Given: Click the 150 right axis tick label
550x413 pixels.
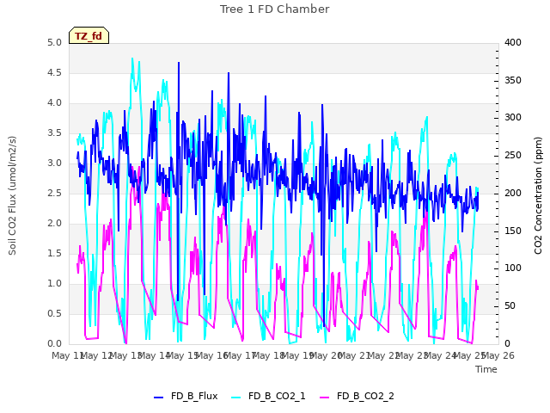Looking at the screenshot, I should click(x=513, y=231).
